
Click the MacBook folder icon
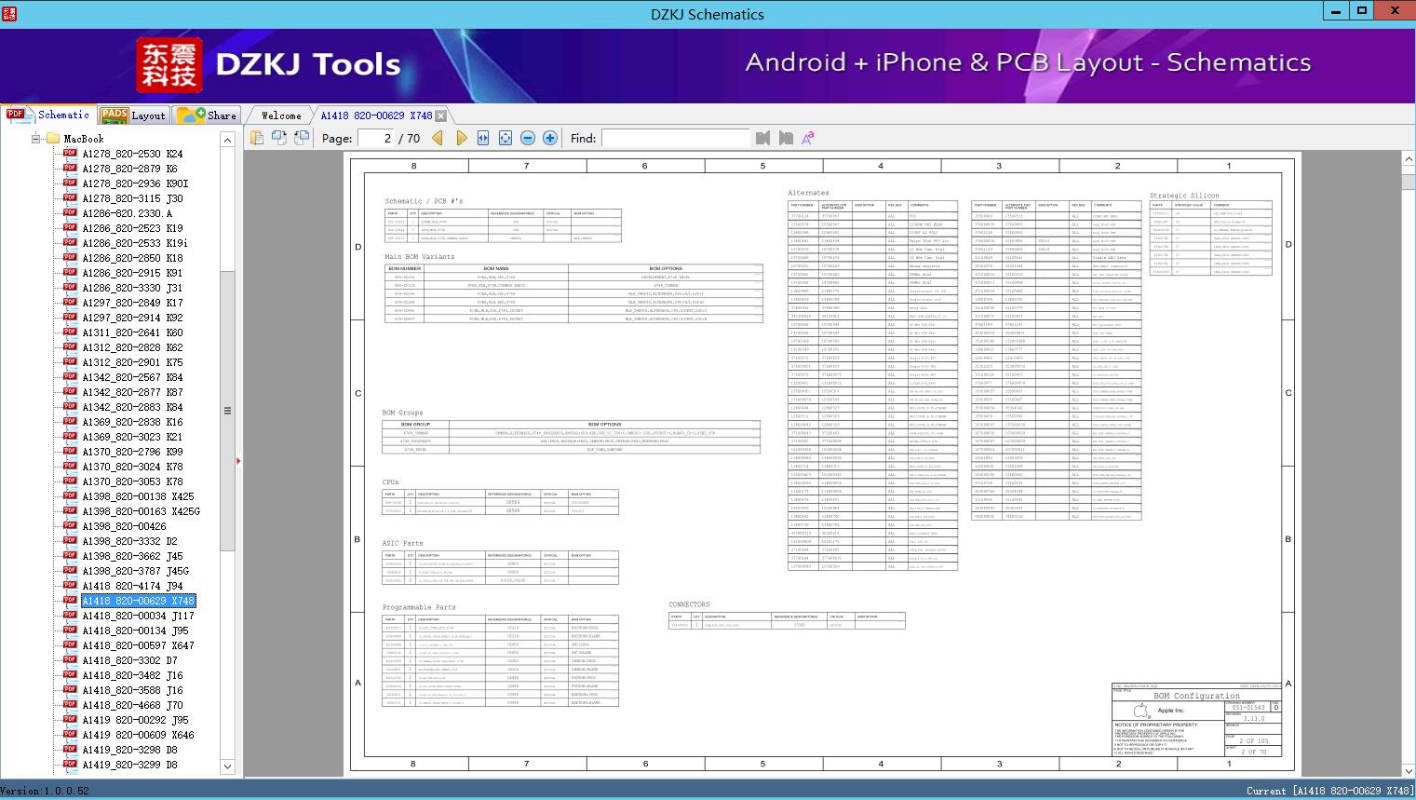click(x=52, y=139)
